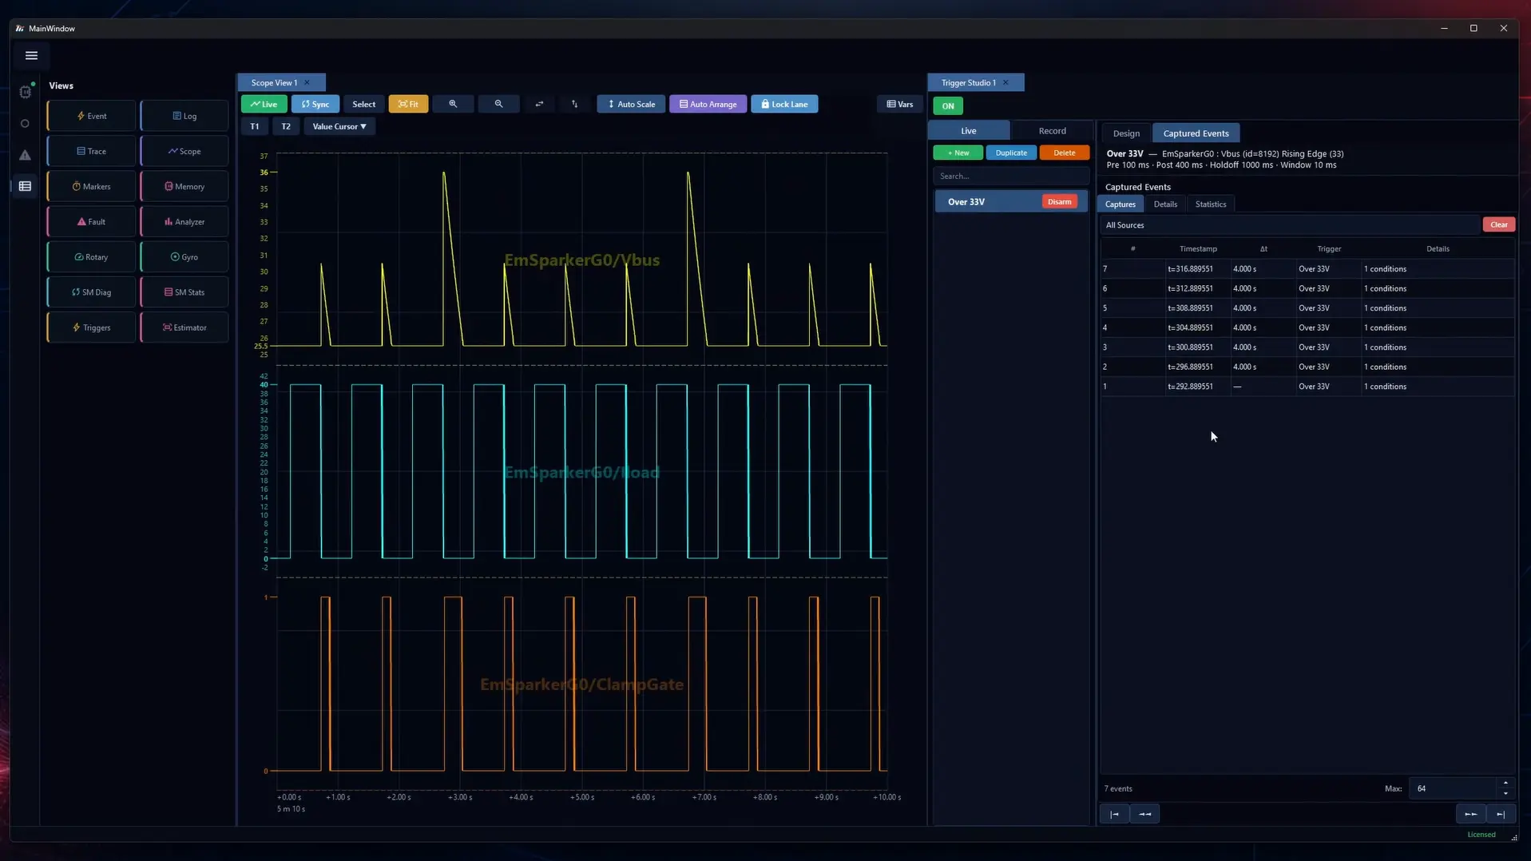Screen dimensions: 1531x861
Task: Click Auto Scale button
Action: (x=631, y=104)
